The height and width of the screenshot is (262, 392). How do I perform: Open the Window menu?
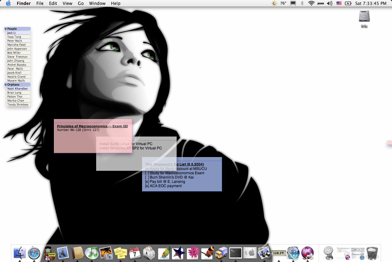point(97,3)
